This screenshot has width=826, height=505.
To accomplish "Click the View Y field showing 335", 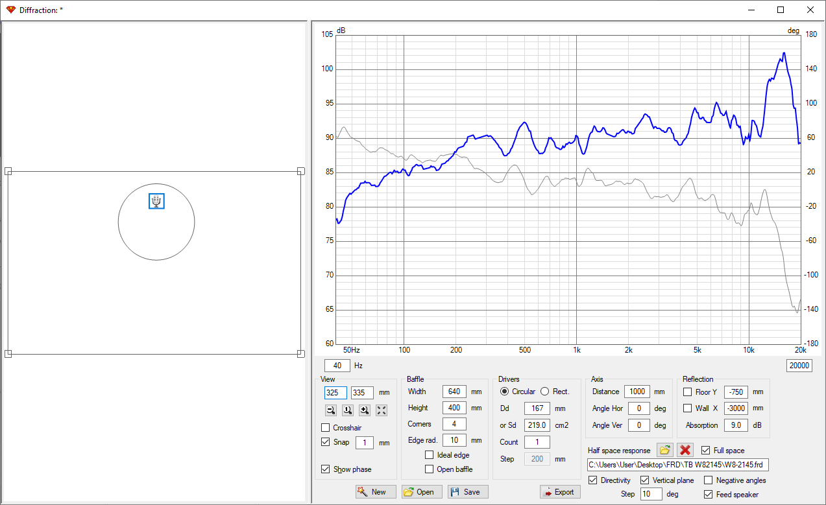I will point(362,393).
